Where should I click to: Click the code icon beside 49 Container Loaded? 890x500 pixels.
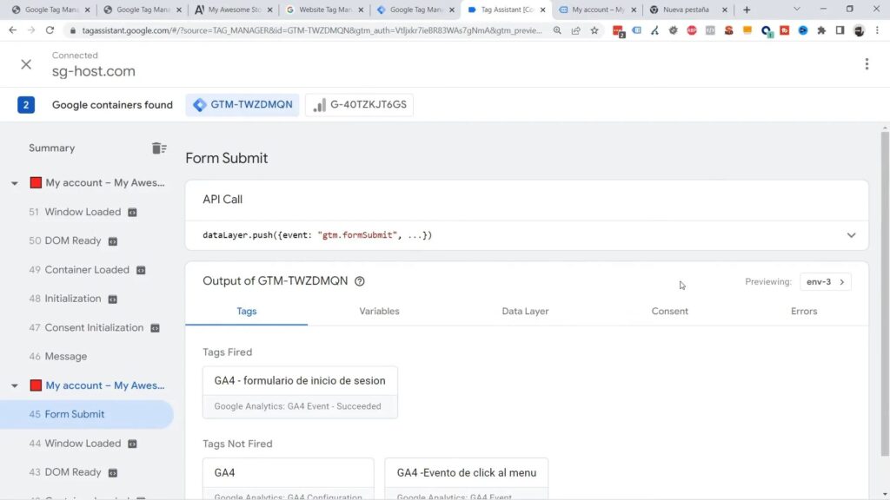point(141,270)
